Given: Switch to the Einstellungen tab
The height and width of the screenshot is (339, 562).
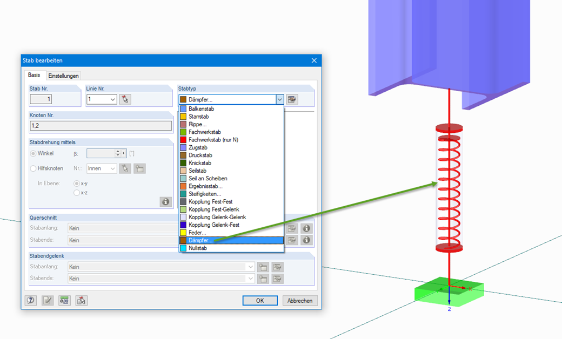Looking at the screenshot, I should [63, 76].
